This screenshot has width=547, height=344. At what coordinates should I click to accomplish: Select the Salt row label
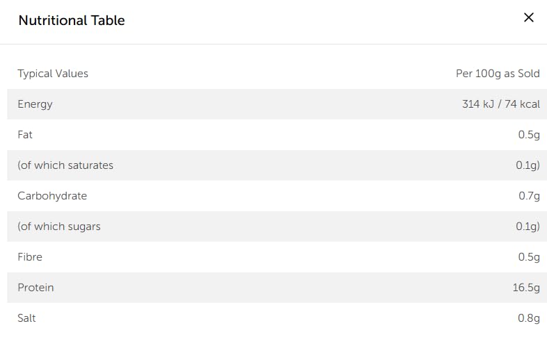click(x=26, y=318)
